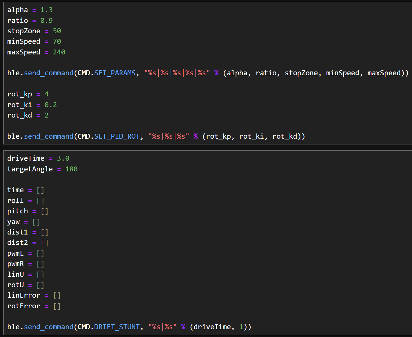Image resolution: width=412 pixels, height=337 pixels.
Task: Click the 'rot_kp = 4' line
Action: pyautogui.click(x=28, y=94)
